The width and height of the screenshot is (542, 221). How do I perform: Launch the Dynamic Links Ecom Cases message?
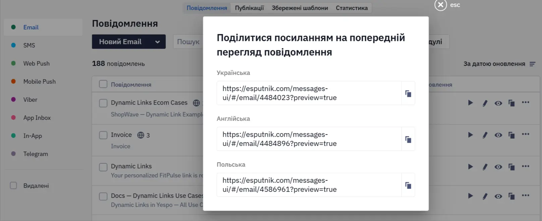point(470,103)
